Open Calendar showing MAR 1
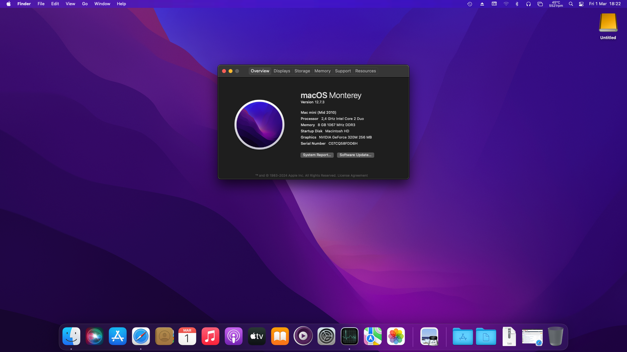The width and height of the screenshot is (627, 352). click(187, 336)
